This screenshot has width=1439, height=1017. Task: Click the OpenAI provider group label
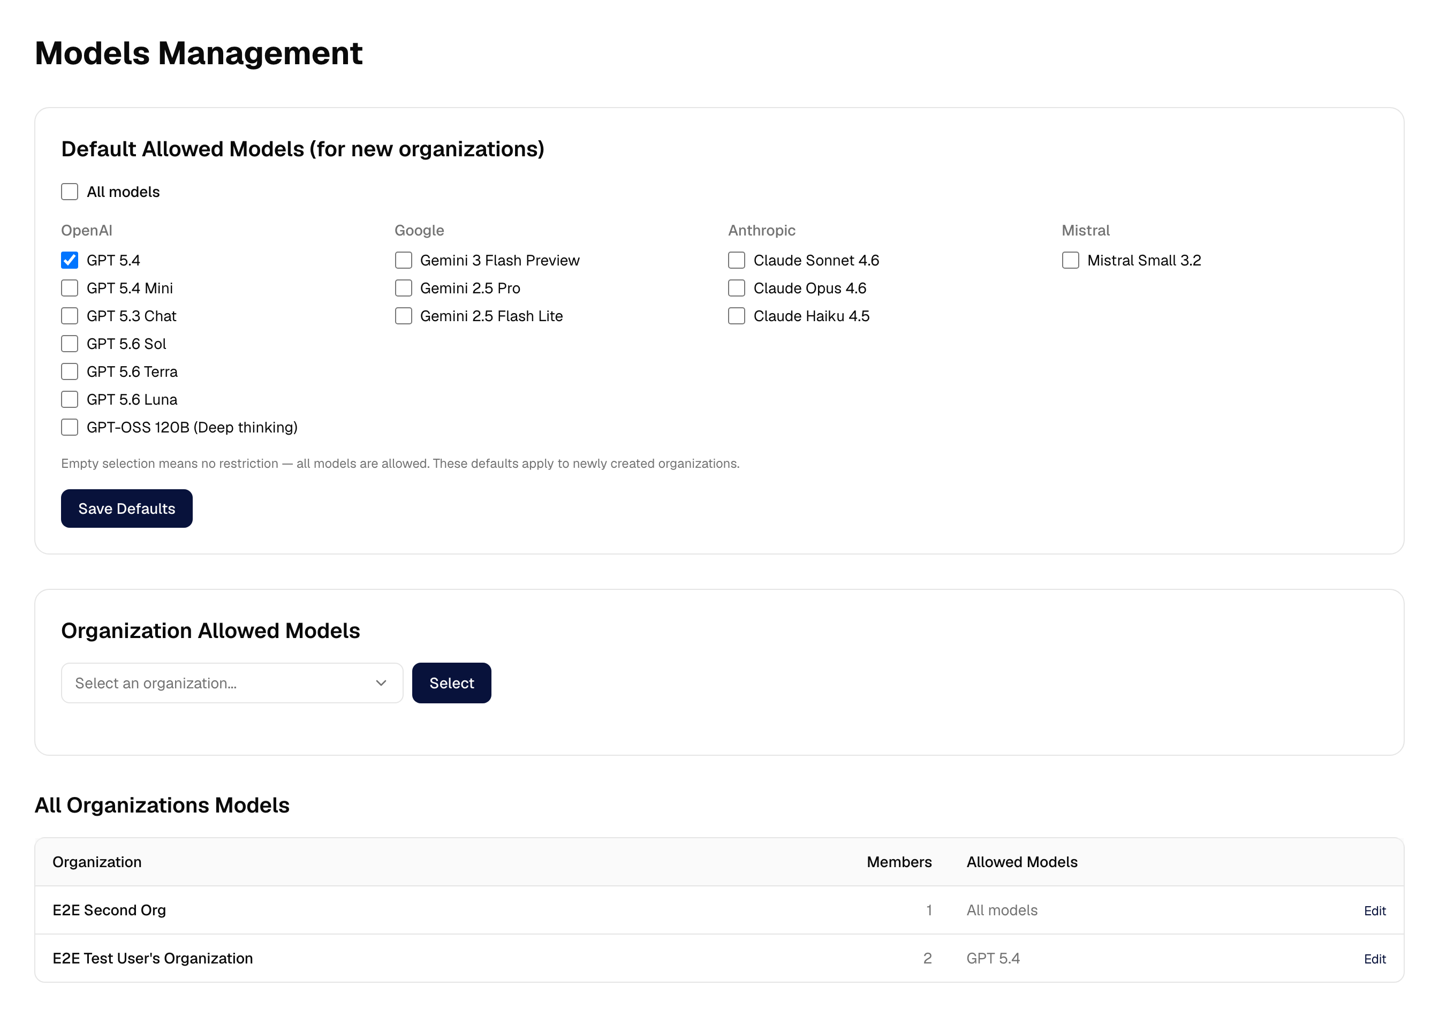pos(87,231)
